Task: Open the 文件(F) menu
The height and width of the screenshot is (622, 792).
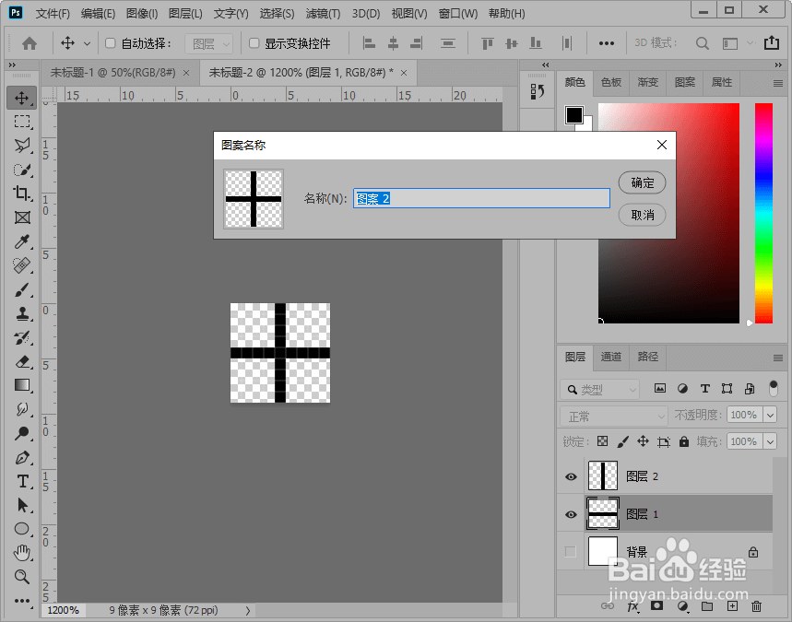Action: click(53, 14)
